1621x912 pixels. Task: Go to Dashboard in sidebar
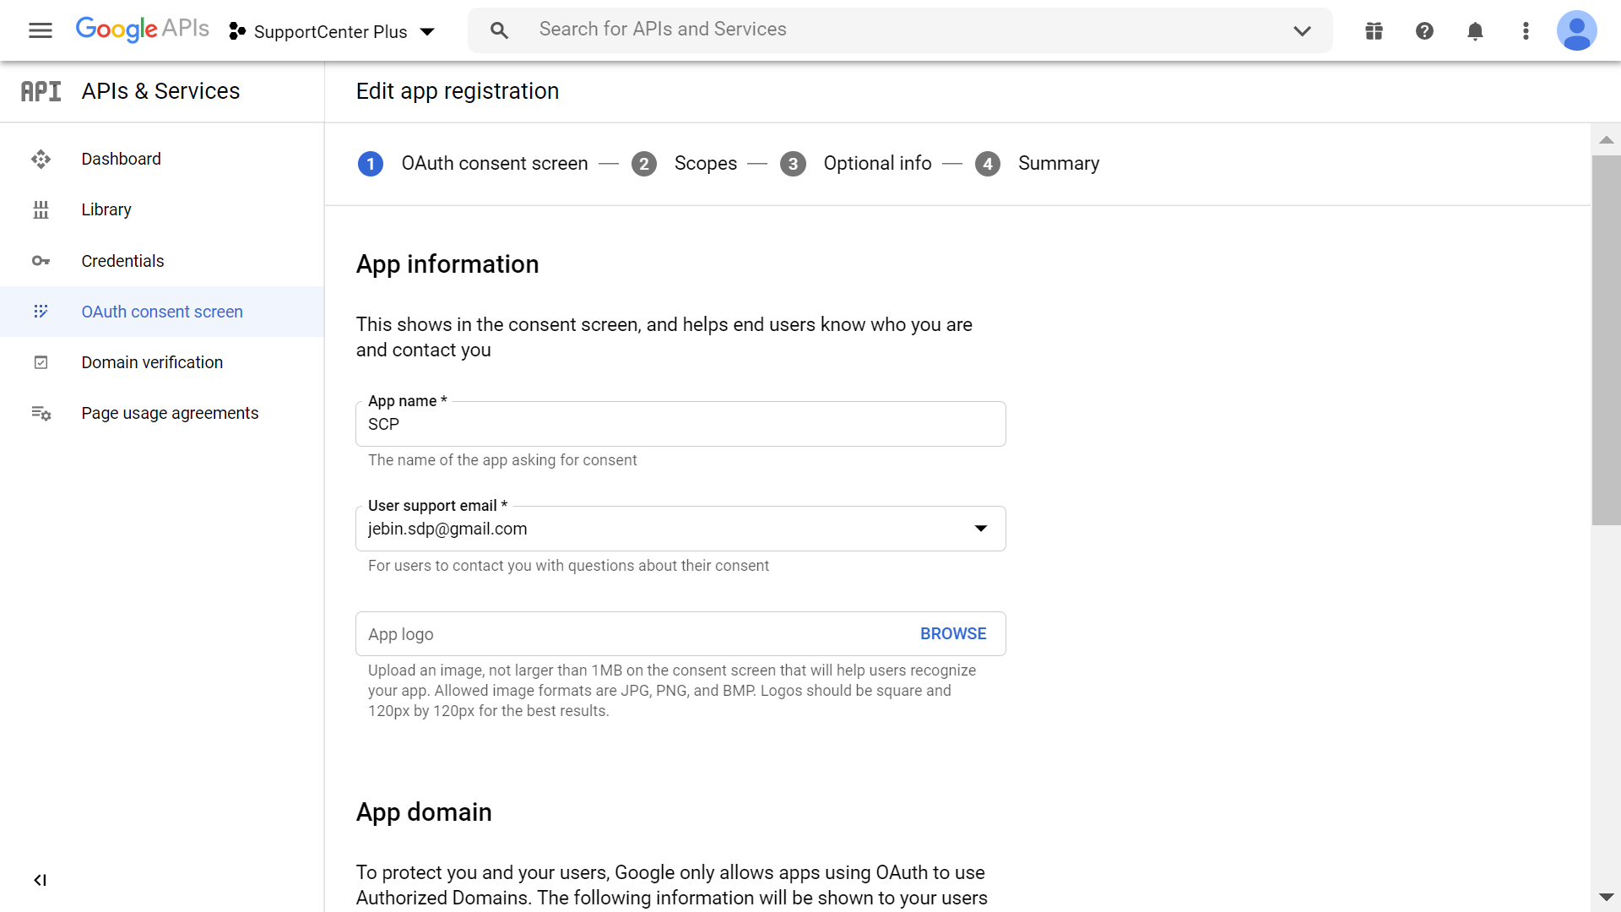[121, 159]
